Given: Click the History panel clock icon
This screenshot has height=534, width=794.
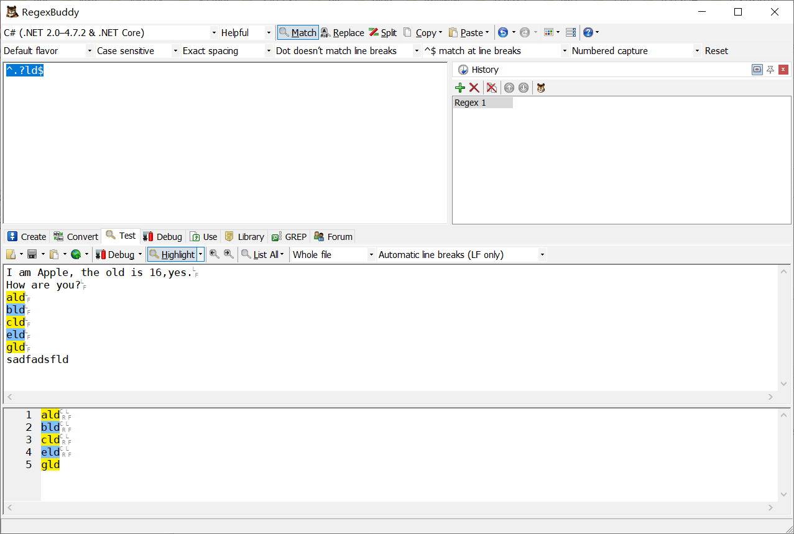Looking at the screenshot, I should point(463,70).
